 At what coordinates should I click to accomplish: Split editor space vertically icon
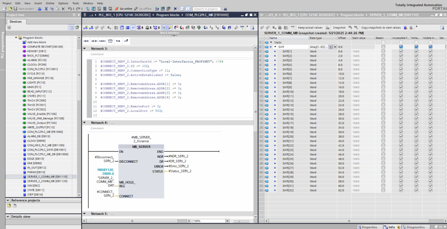pyautogui.click(x=188, y=9)
